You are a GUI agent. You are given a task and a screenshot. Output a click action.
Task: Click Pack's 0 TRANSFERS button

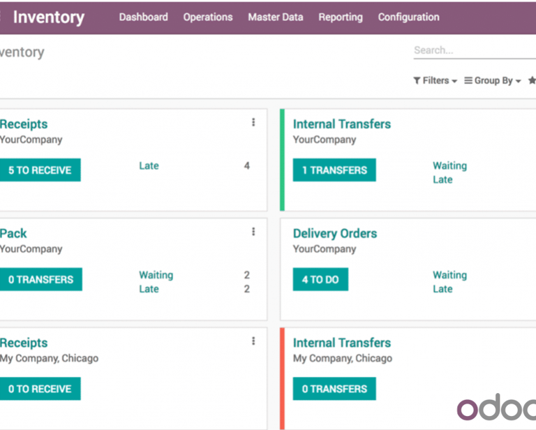[40, 279]
